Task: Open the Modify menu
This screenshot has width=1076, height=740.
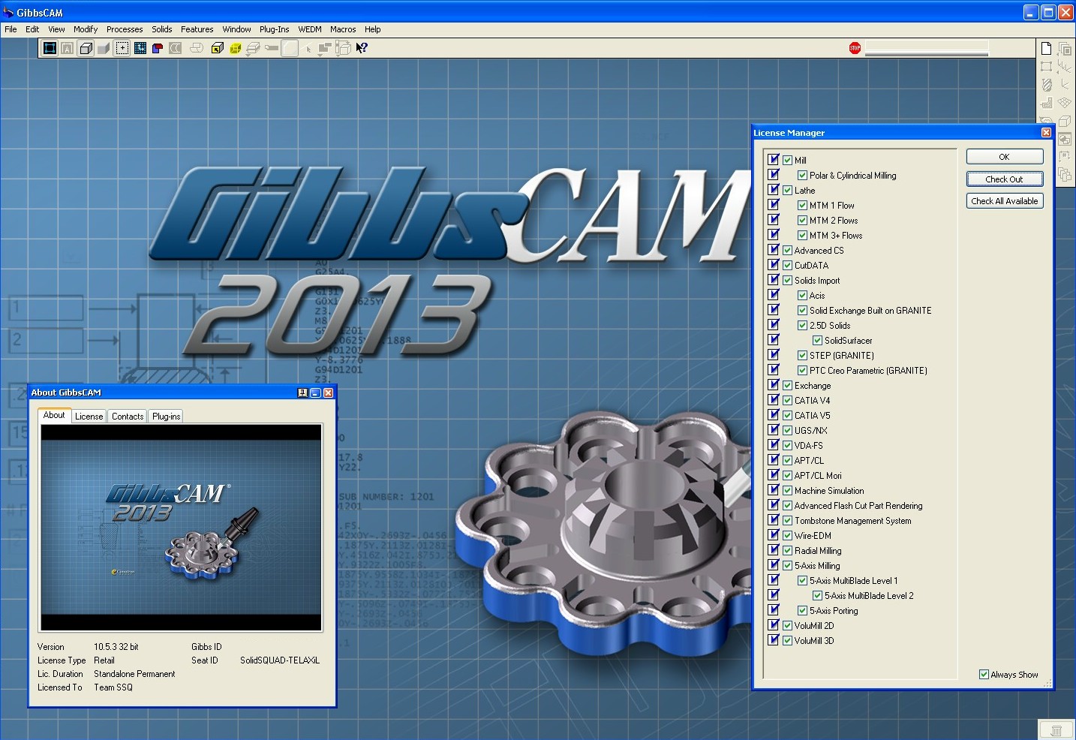Action: (x=86, y=29)
